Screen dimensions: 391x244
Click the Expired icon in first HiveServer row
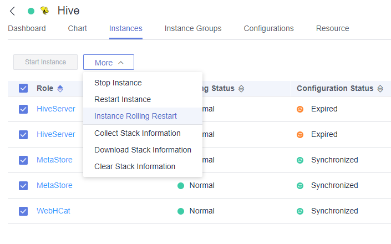click(300, 109)
